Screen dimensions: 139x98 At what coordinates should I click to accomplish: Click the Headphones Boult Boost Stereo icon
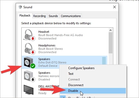coord(30,49)
